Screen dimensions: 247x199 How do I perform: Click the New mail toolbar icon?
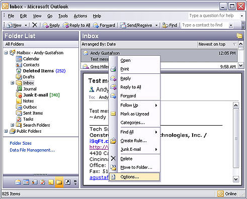click(x=10, y=25)
